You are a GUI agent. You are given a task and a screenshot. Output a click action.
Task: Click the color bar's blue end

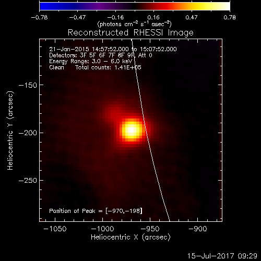(43, 6)
